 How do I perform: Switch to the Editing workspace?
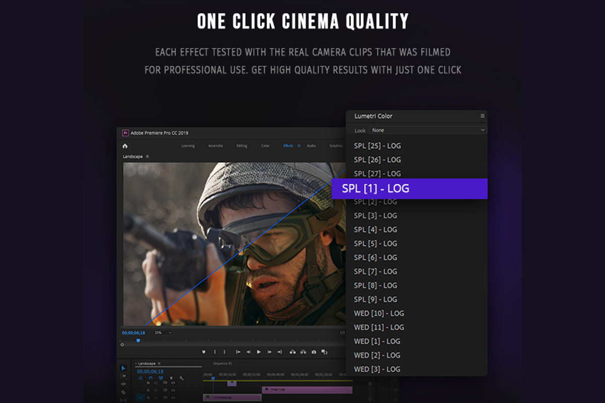(x=242, y=146)
